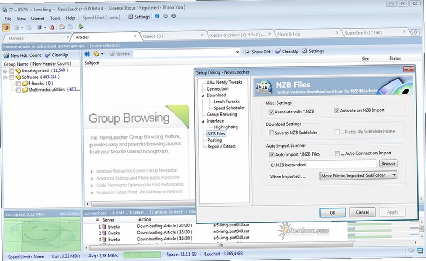
Task: Click the new-tab icon at tab bar end
Action: (415, 32)
